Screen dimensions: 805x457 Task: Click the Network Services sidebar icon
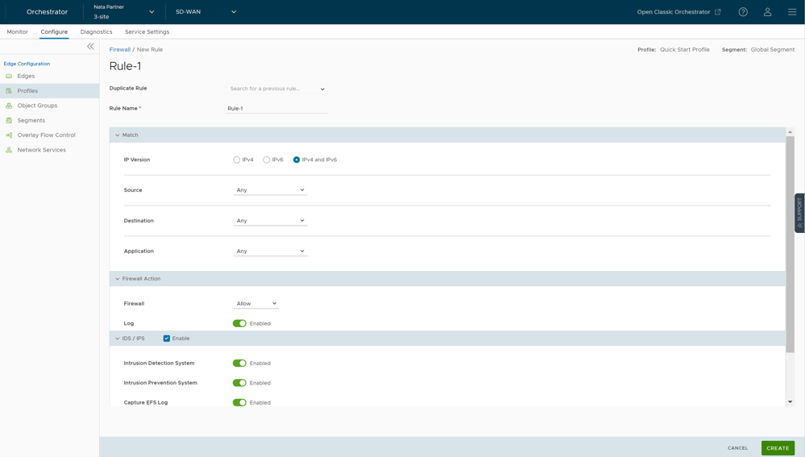click(x=9, y=150)
